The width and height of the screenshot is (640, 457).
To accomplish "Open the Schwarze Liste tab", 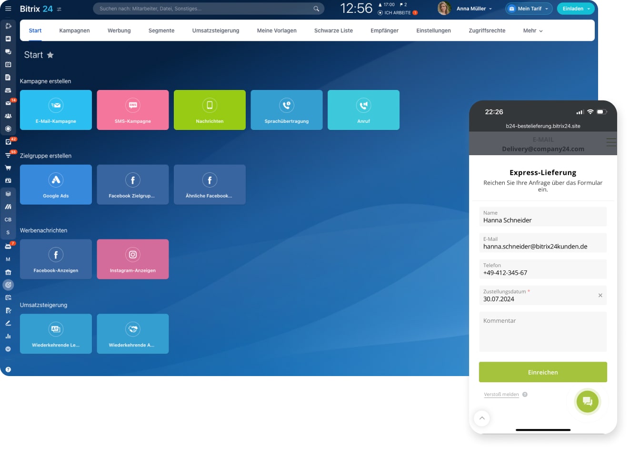I will point(333,30).
